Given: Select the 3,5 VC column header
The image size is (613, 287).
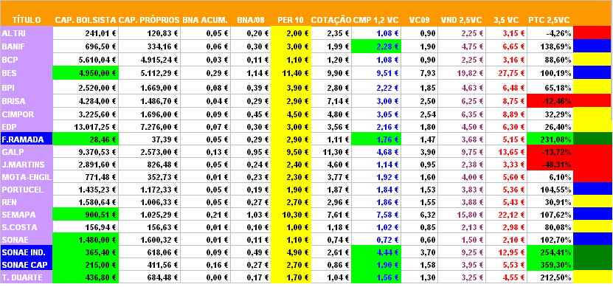Looking at the screenshot, I should pyautogui.click(x=506, y=20).
